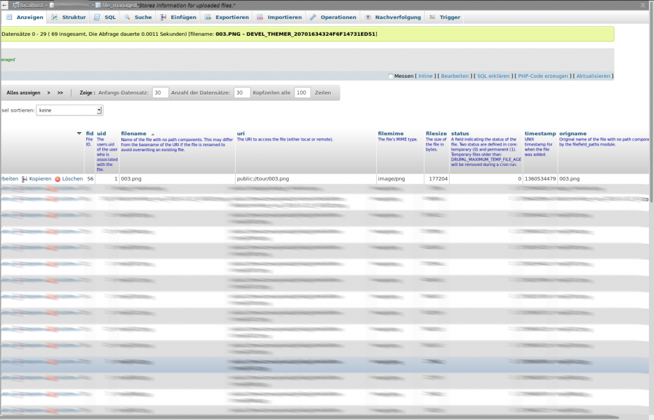Click the Kopieren copy icon in first row

pyautogui.click(x=24, y=179)
